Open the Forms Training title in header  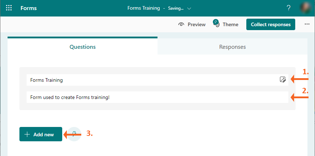[x=143, y=8]
